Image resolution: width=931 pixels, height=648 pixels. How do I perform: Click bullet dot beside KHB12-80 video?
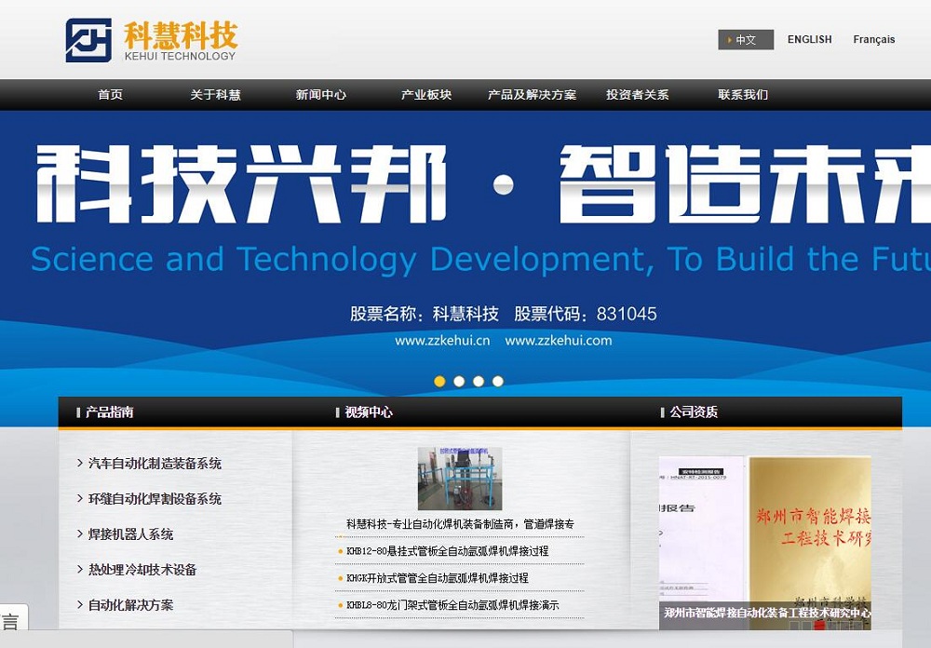pos(340,552)
